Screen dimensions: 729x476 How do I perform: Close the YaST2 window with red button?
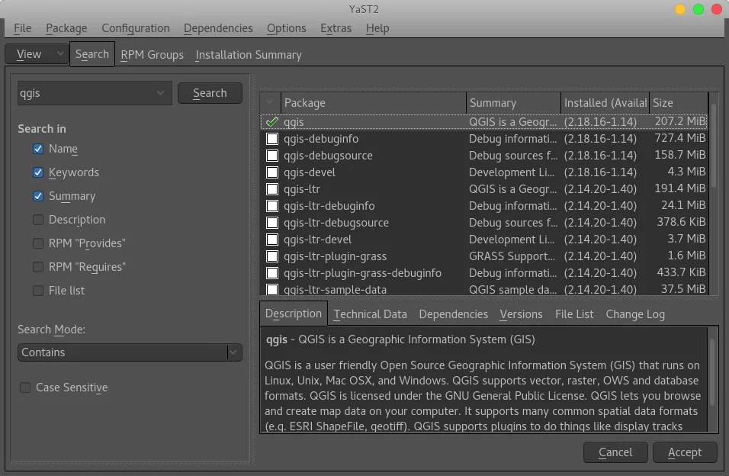(x=717, y=9)
